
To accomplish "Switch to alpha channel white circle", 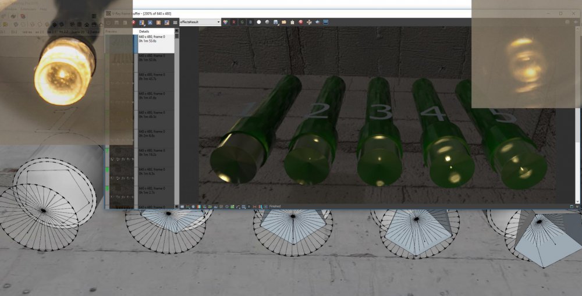I will [x=258, y=22].
